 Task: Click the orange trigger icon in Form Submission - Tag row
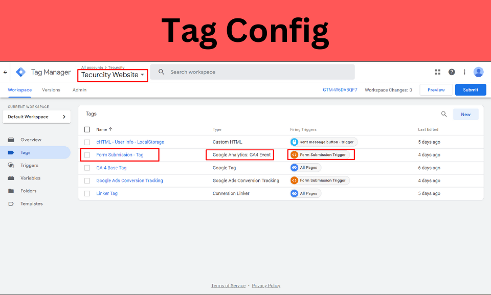[294, 155]
